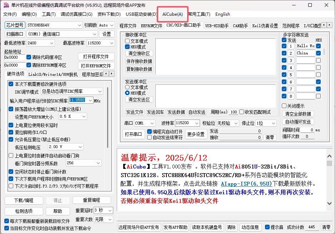
Task: Expand watchdog divider 256 dropdown
Action: pyautogui.click(x=98, y=163)
